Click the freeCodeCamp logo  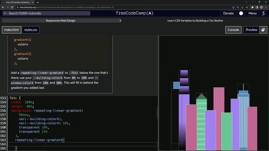pos(134,13)
